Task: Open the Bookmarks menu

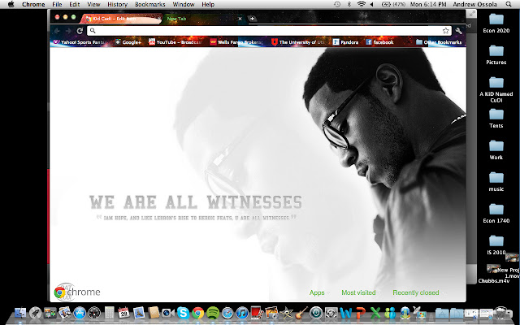Action: 149,4
